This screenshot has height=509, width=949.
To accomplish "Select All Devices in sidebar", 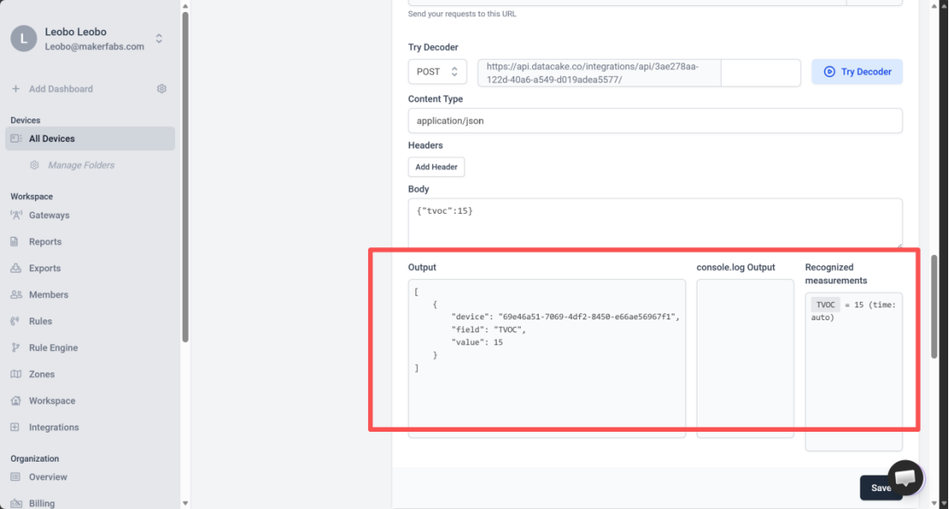I will point(90,138).
